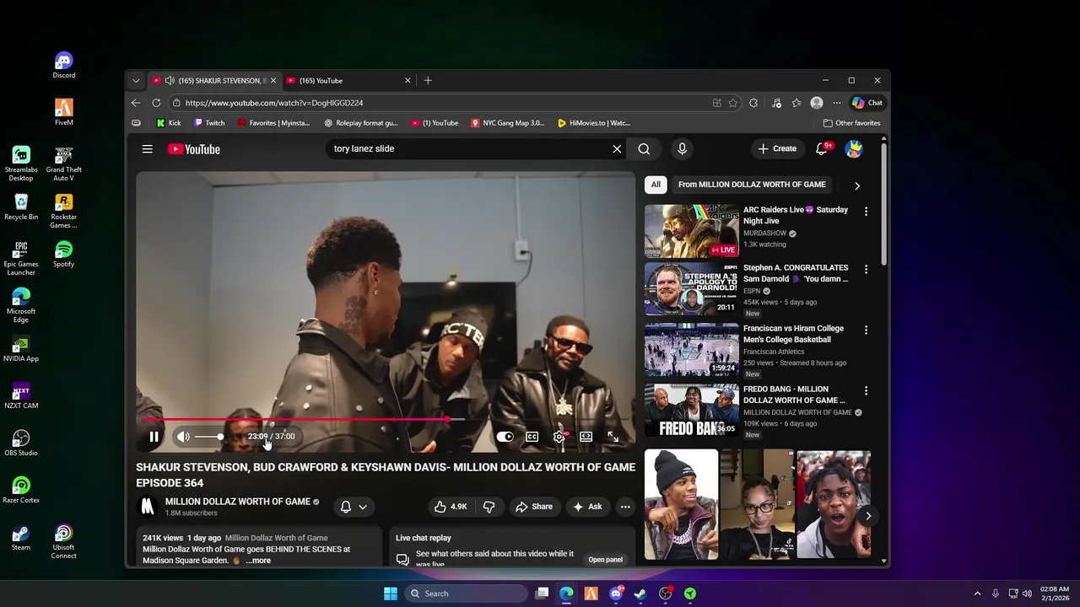The width and height of the screenshot is (1080, 607).
Task: Open the Windows Start menu
Action: [390, 594]
